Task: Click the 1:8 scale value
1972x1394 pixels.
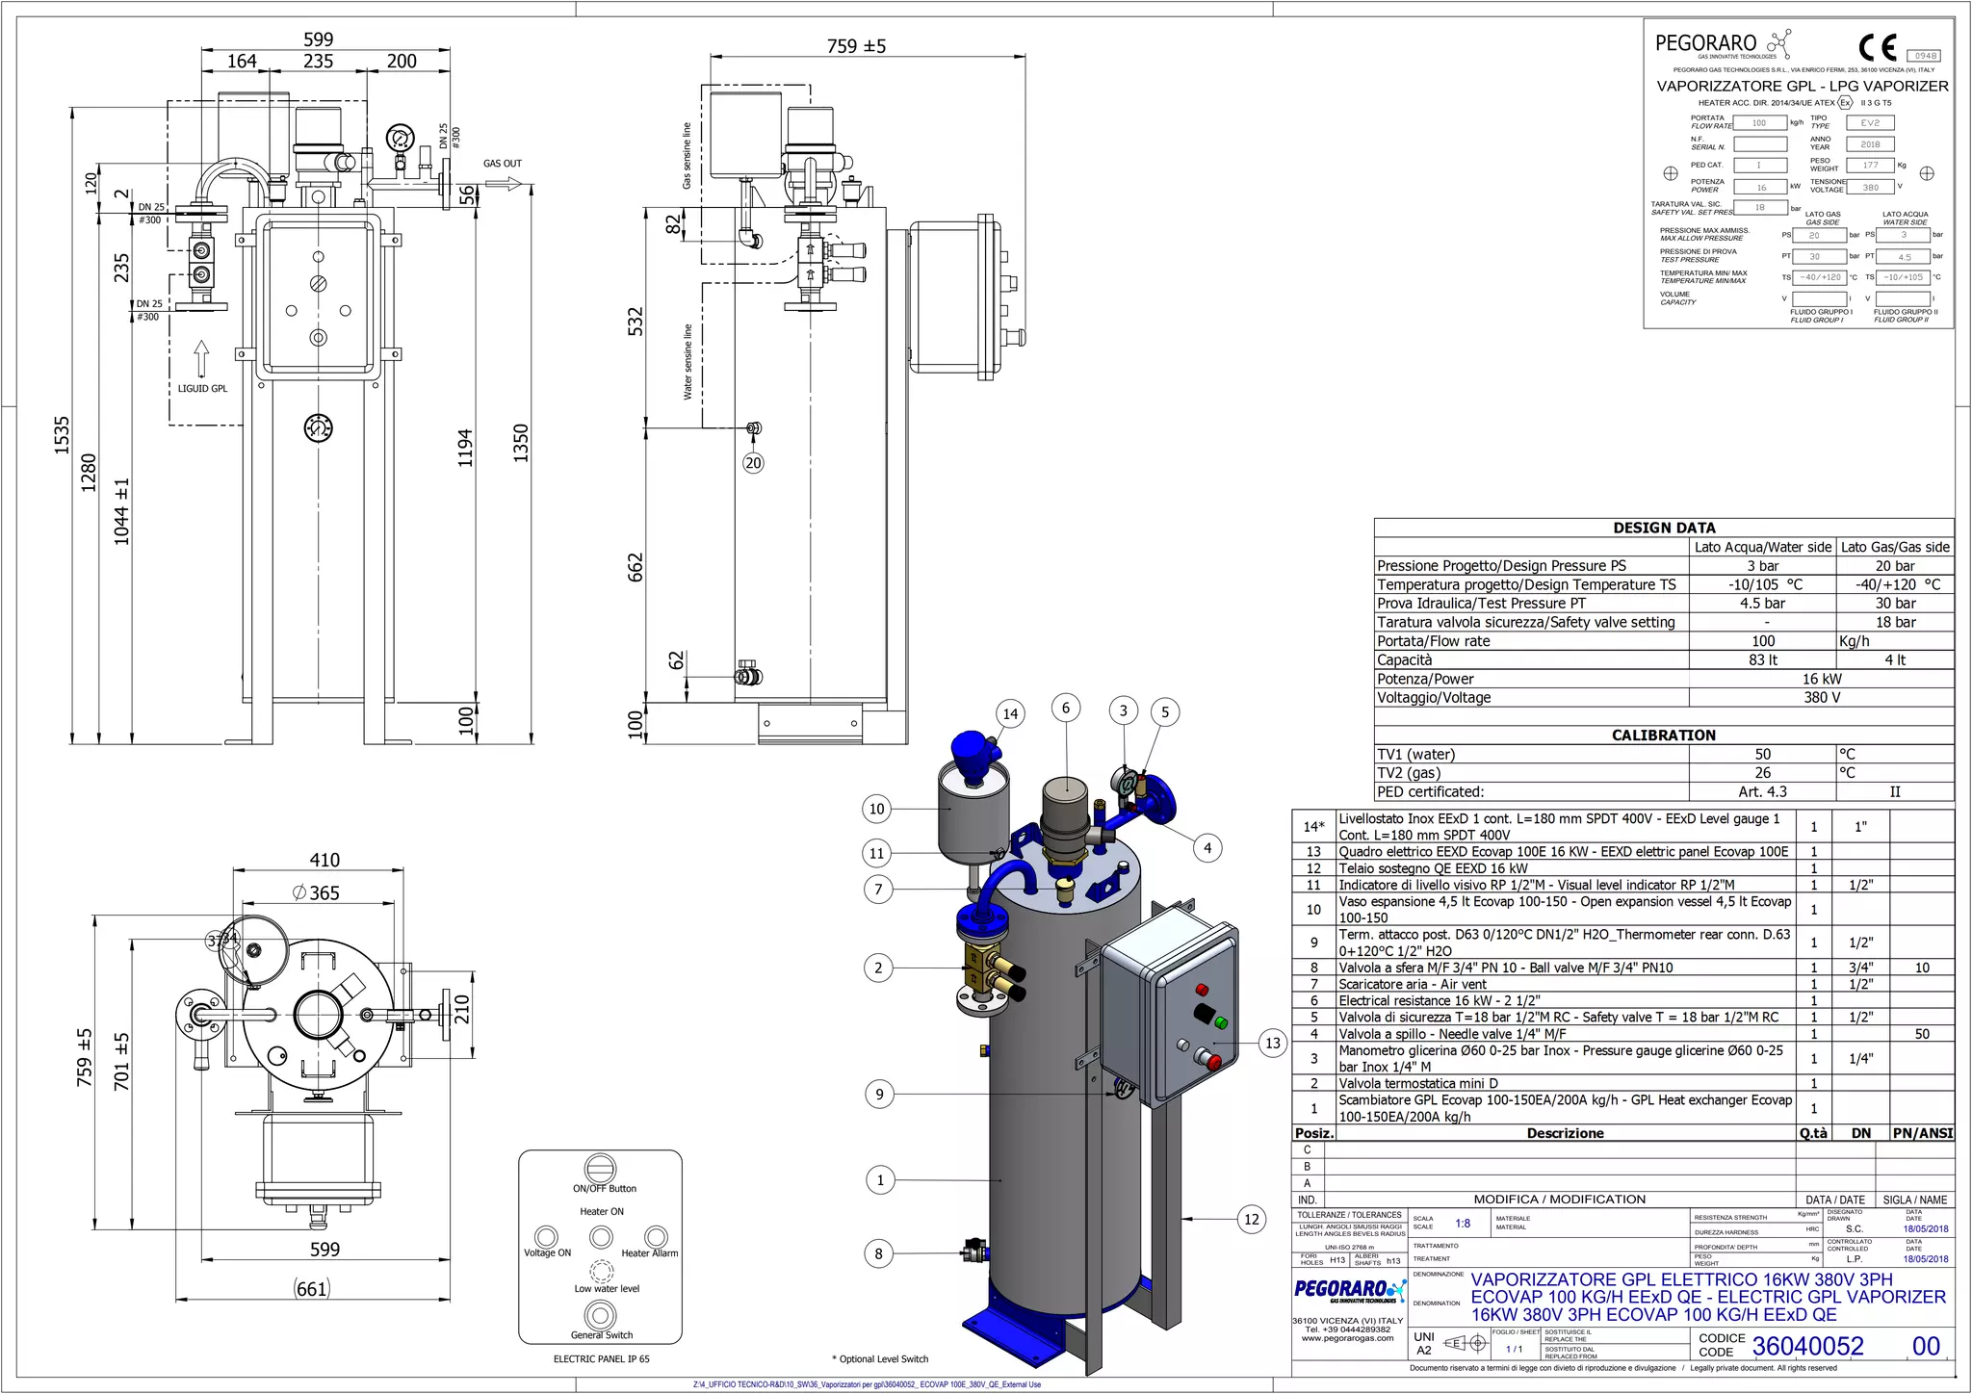Action: tap(1463, 1224)
